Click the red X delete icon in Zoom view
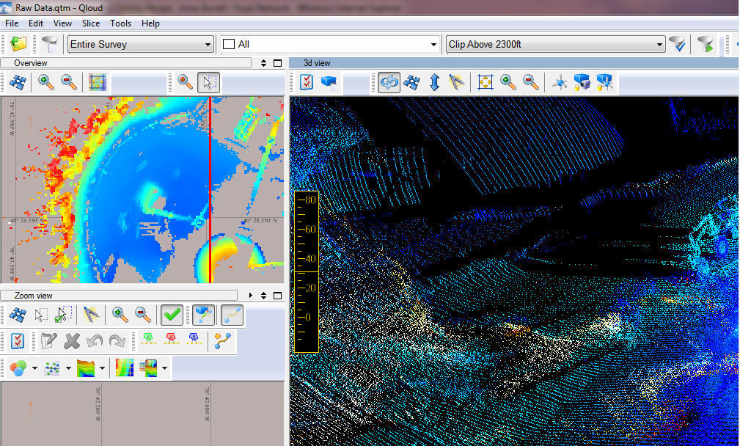740x446 pixels. point(72,341)
